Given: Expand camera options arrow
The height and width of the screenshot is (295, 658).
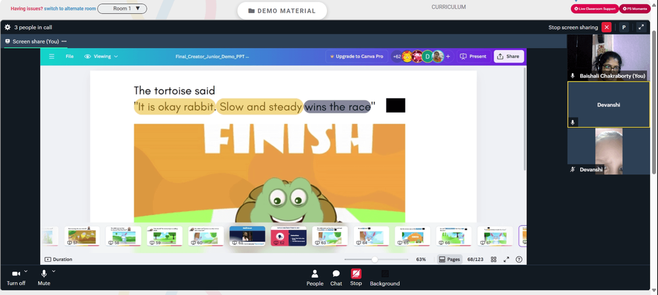Looking at the screenshot, I should coord(26,271).
